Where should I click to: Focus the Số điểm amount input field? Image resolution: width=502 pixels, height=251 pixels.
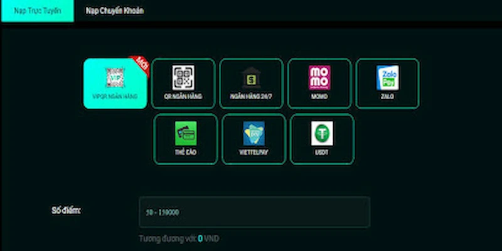(255, 212)
